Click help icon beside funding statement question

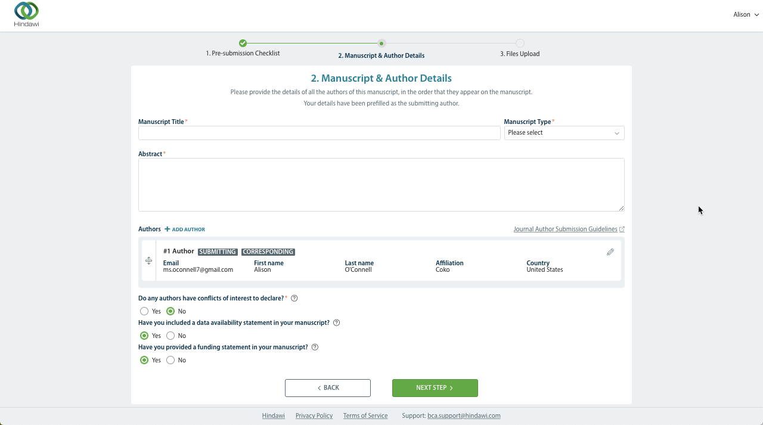(x=315, y=347)
